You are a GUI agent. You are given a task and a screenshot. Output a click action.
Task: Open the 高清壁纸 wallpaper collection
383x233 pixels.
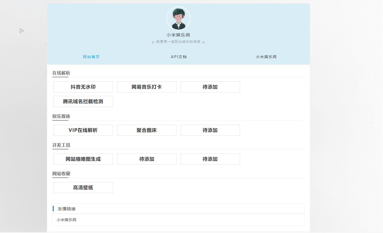tap(83, 188)
